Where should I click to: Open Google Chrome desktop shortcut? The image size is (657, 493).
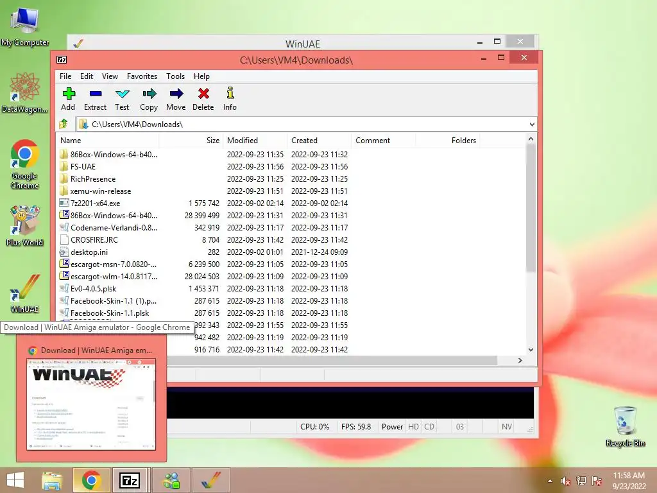click(x=25, y=164)
